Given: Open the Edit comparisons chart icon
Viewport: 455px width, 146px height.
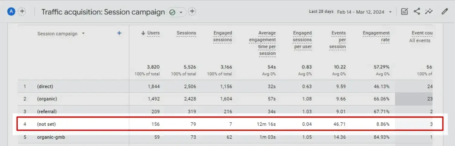Looking at the screenshot, I should (404, 12).
